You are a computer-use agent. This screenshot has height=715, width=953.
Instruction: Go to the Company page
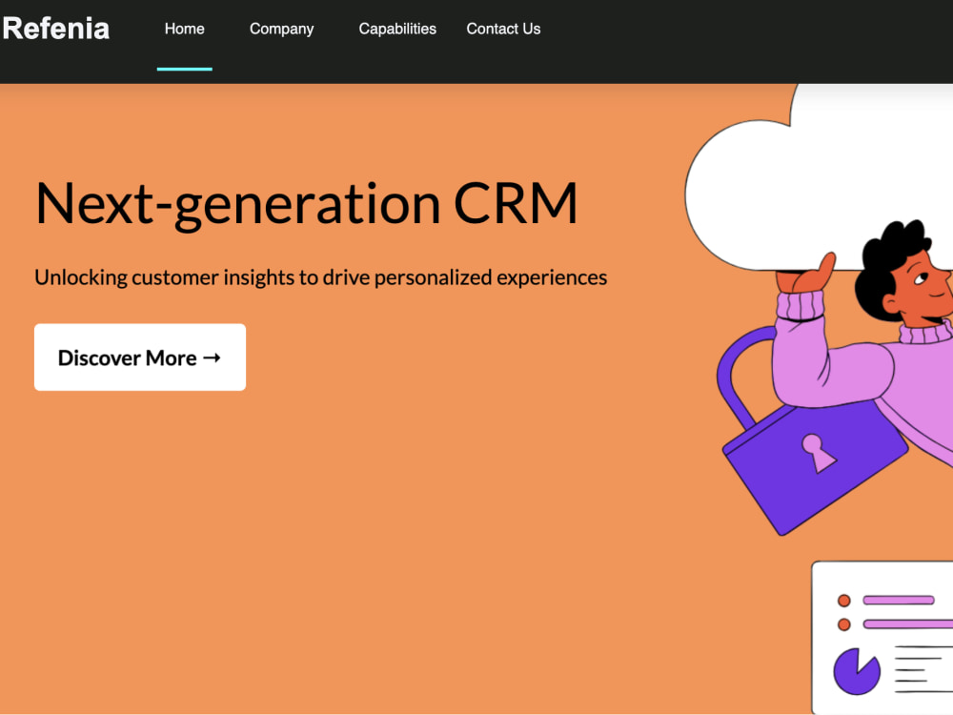281,29
